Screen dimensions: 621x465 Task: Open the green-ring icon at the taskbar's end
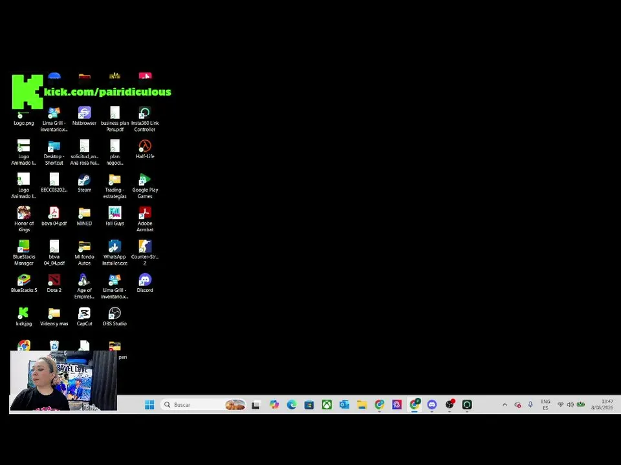467,404
